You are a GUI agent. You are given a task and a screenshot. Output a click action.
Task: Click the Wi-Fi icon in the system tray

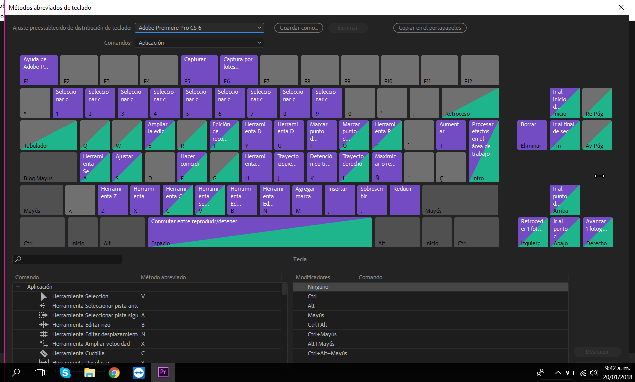pos(583,372)
